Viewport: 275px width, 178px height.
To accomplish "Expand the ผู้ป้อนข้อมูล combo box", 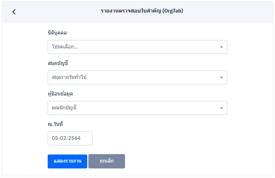I will click(x=137, y=108).
